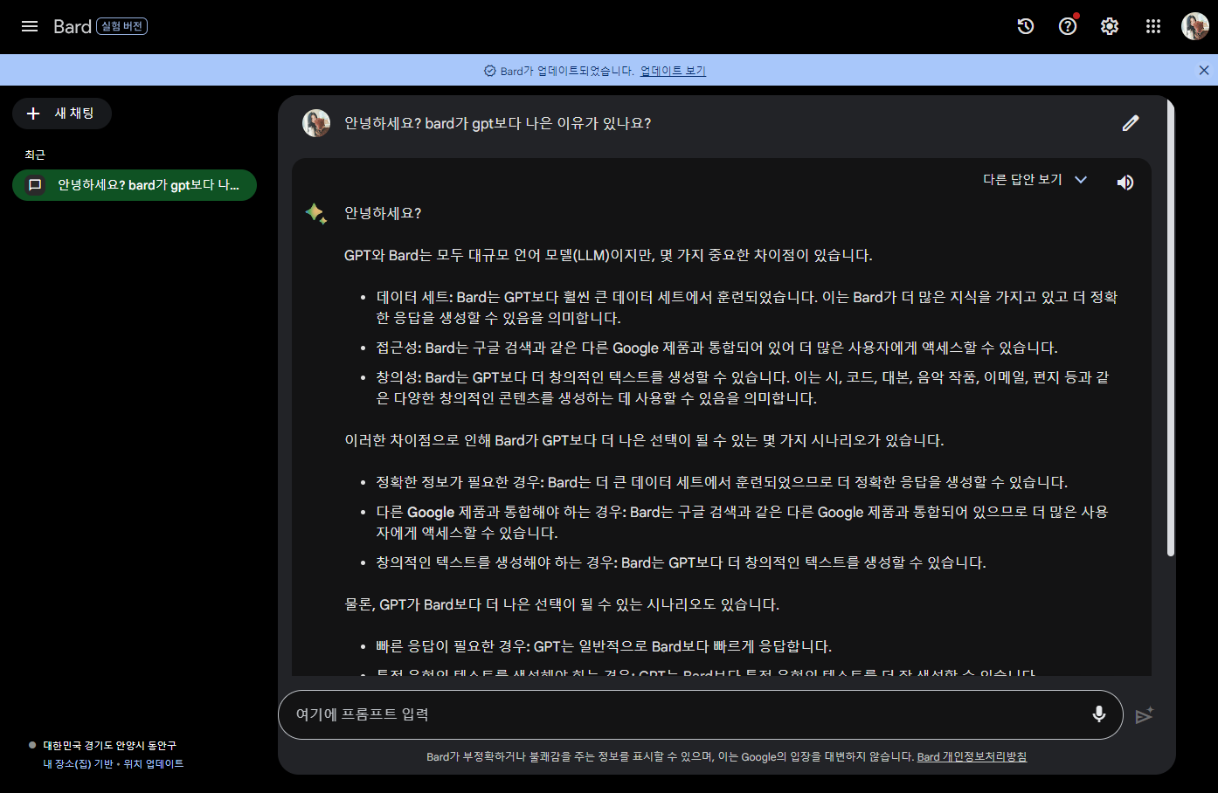
Task: Dismiss the Bard update banner
Action: (1204, 71)
